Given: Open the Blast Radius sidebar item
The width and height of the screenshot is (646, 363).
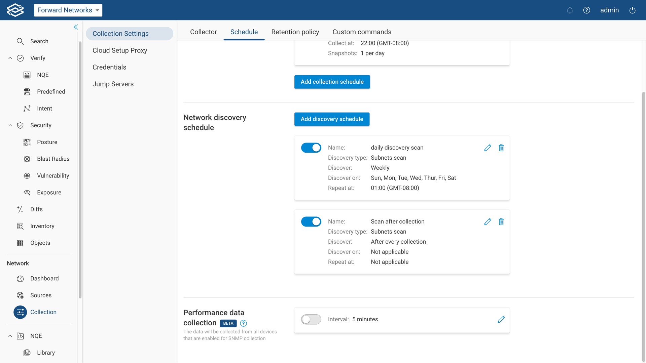Looking at the screenshot, I should 53,159.
